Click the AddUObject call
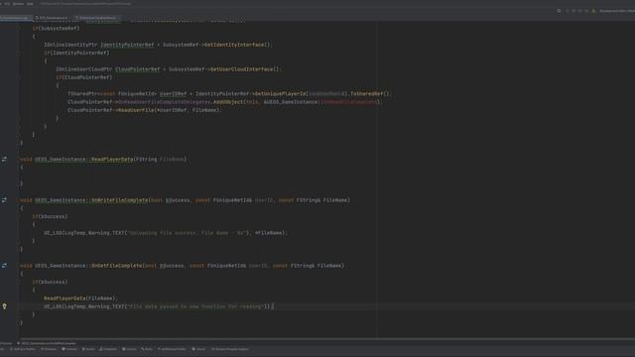This screenshot has width=635, height=357. (228, 102)
